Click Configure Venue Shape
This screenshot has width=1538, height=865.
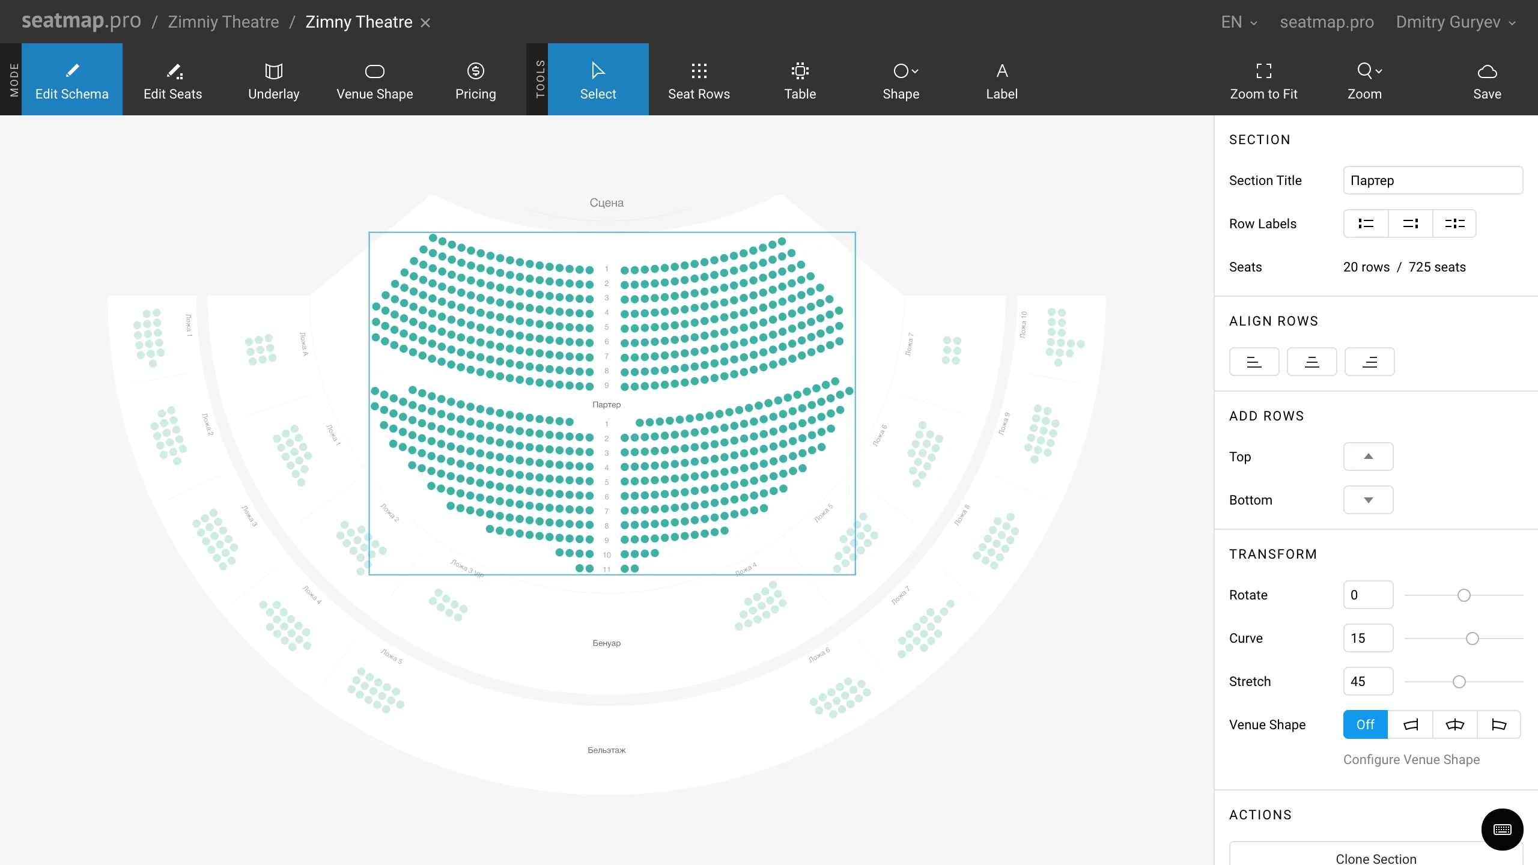(x=1411, y=759)
